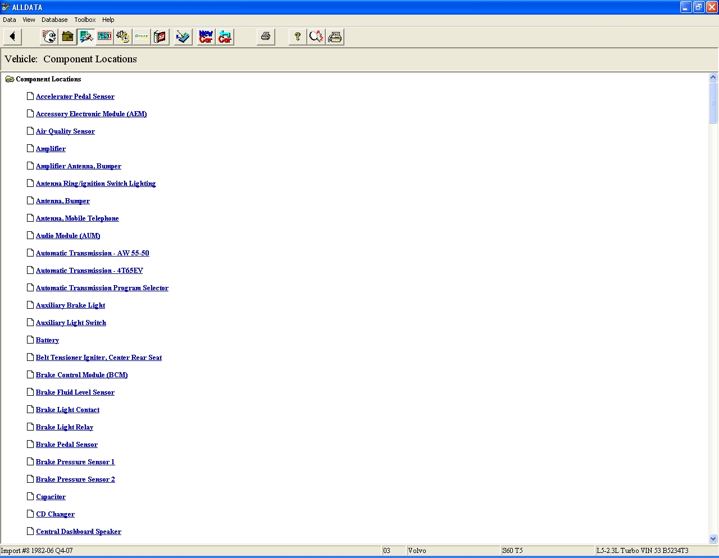The height and width of the screenshot is (558, 719).
Task: Open Automatic Transmission Program Selector link
Action: [102, 288]
